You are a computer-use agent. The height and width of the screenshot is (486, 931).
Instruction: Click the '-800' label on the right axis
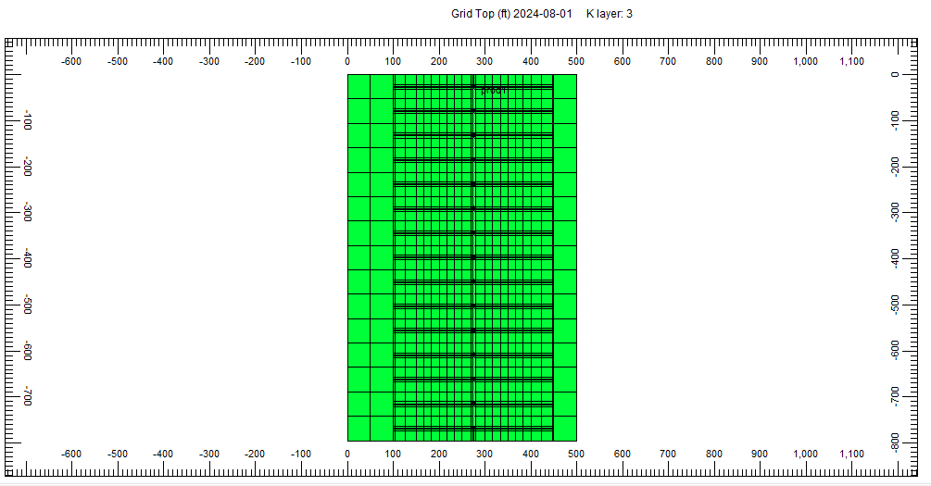(x=896, y=442)
